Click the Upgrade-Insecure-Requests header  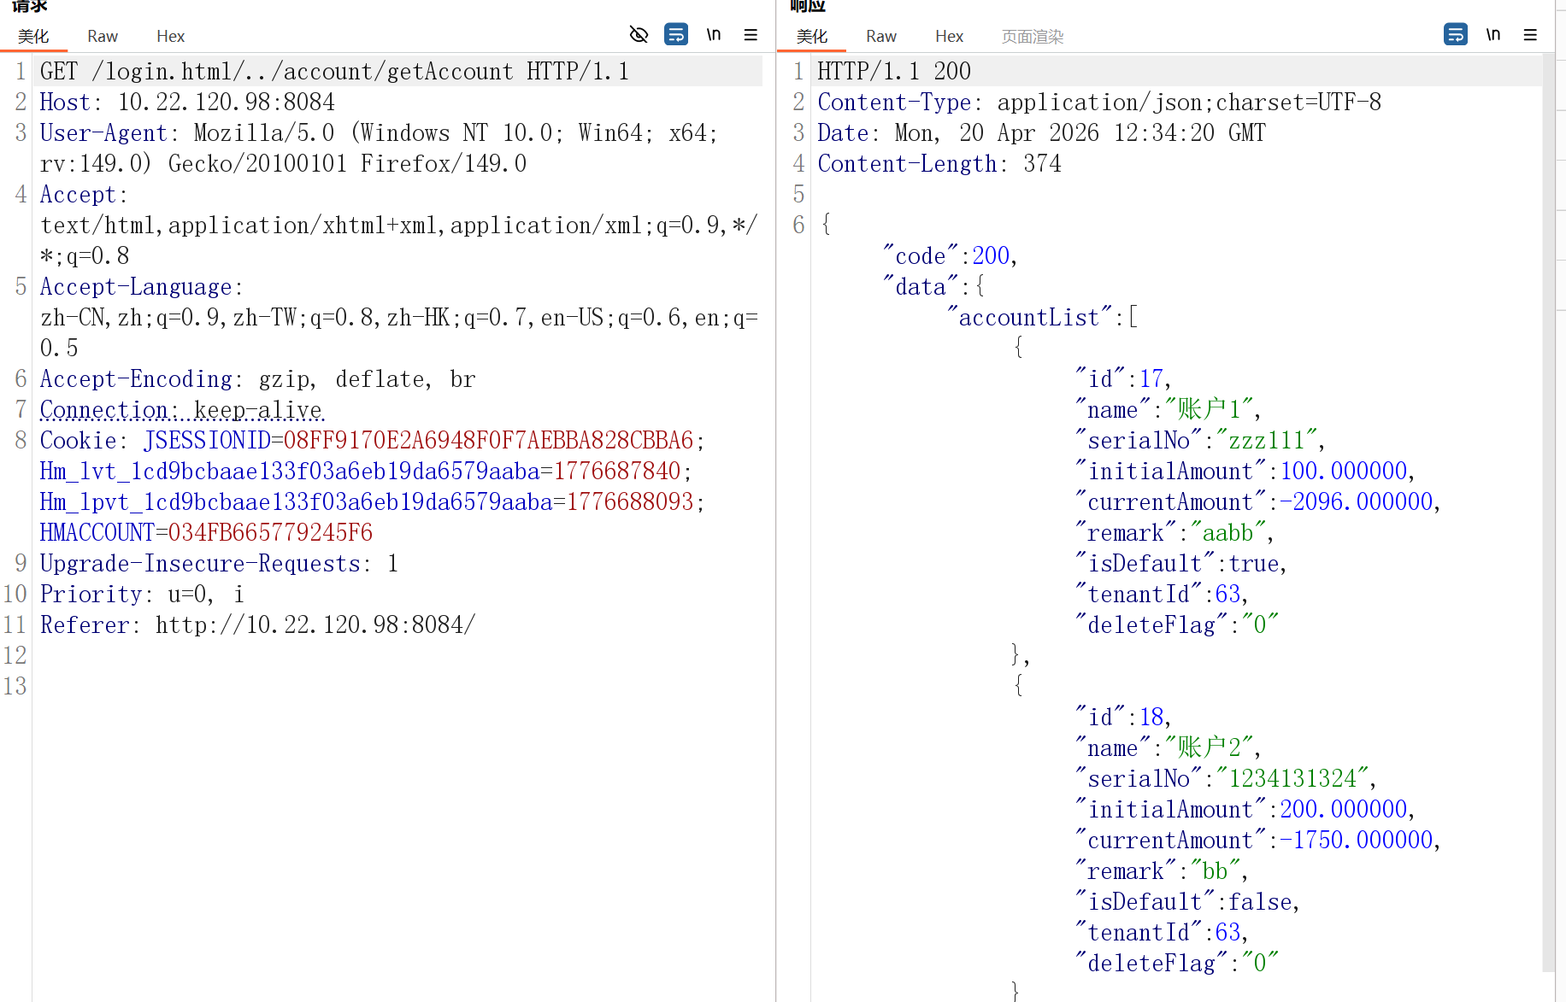[x=219, y=563]
